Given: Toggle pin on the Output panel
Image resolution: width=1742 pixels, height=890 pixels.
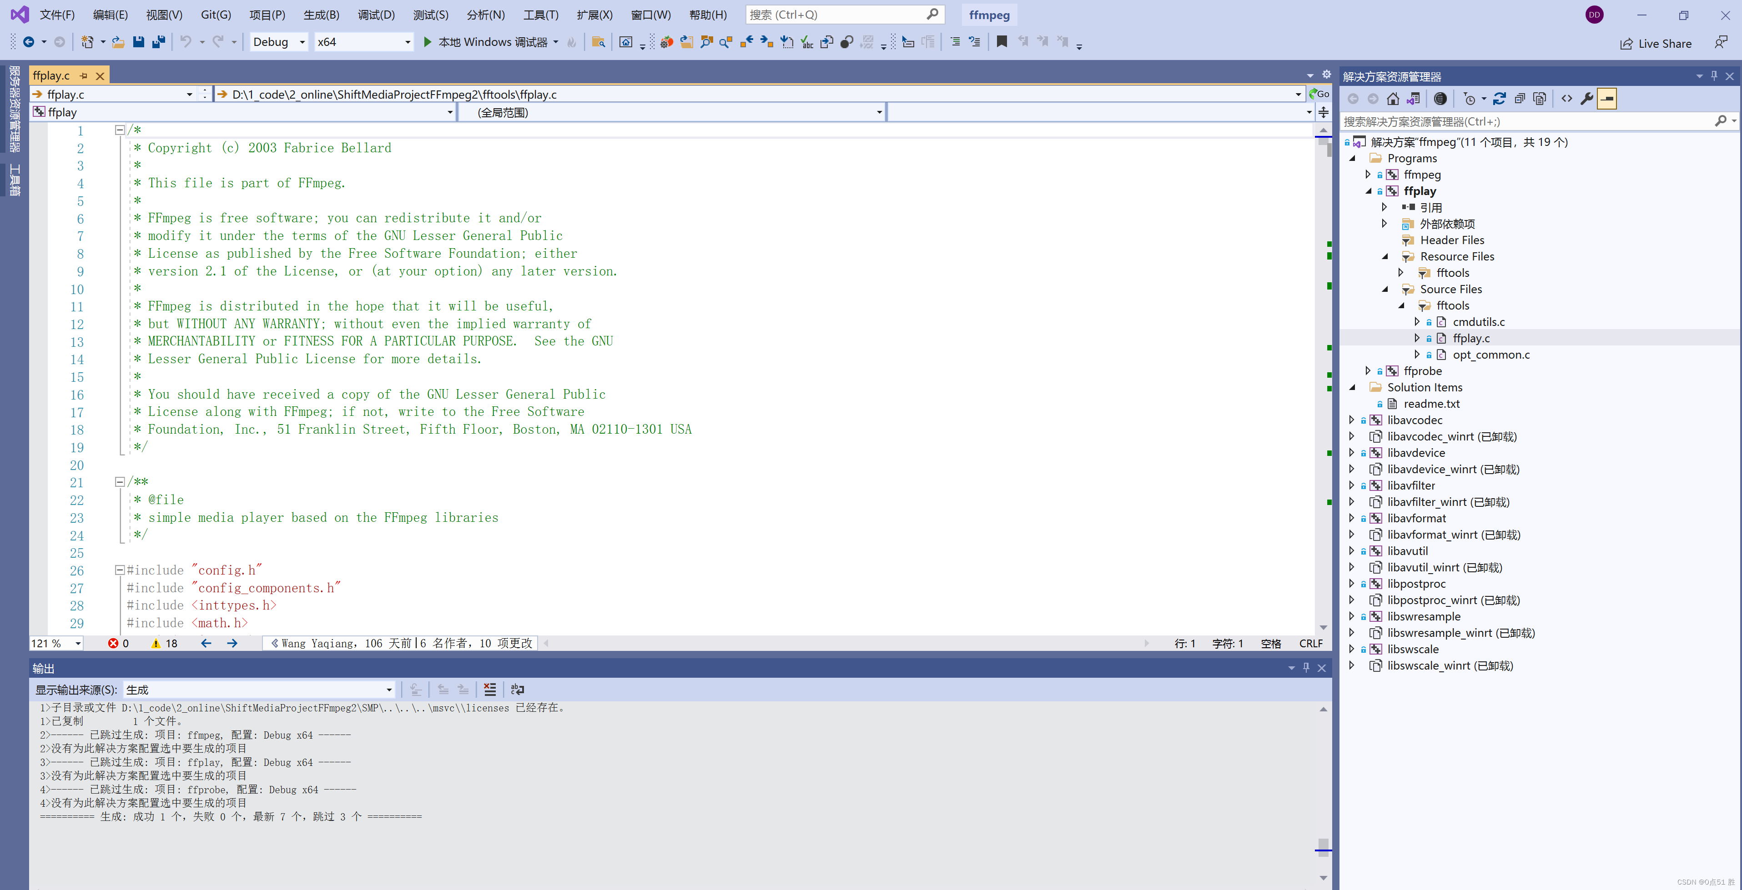Looking at the screenshot, I should tap(1306, 668).
